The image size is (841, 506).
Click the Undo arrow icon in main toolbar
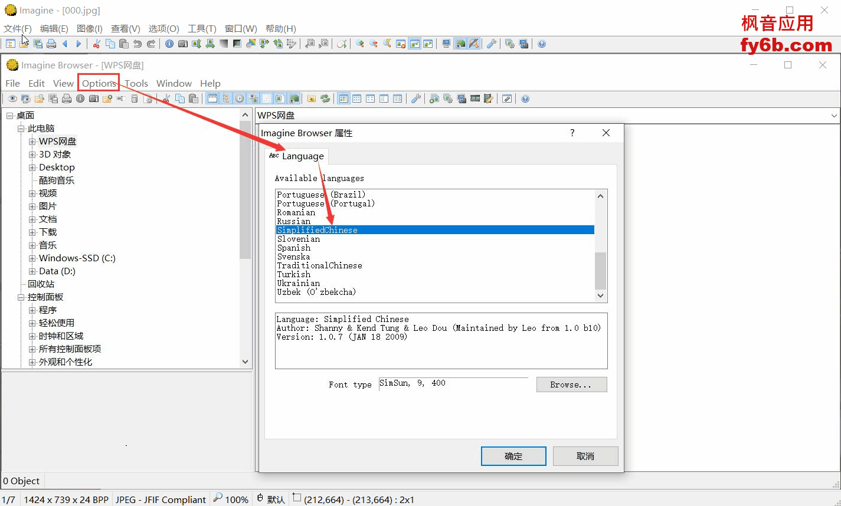pos(137,44)
